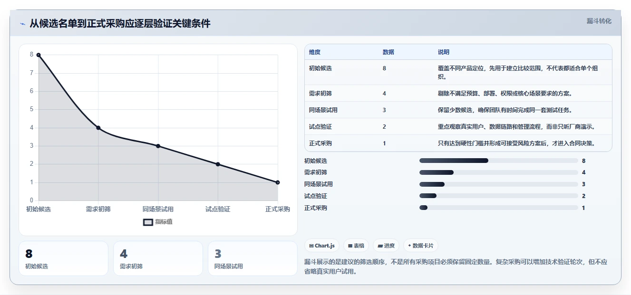This screenshot has height=295, width=631.
Task: Click the footnote paragraph starting 漏斗展示的是
Action: tap(456, 266)
